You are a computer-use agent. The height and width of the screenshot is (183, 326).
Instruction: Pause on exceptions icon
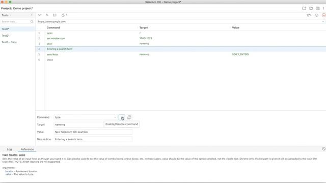(x=317, y=15)
